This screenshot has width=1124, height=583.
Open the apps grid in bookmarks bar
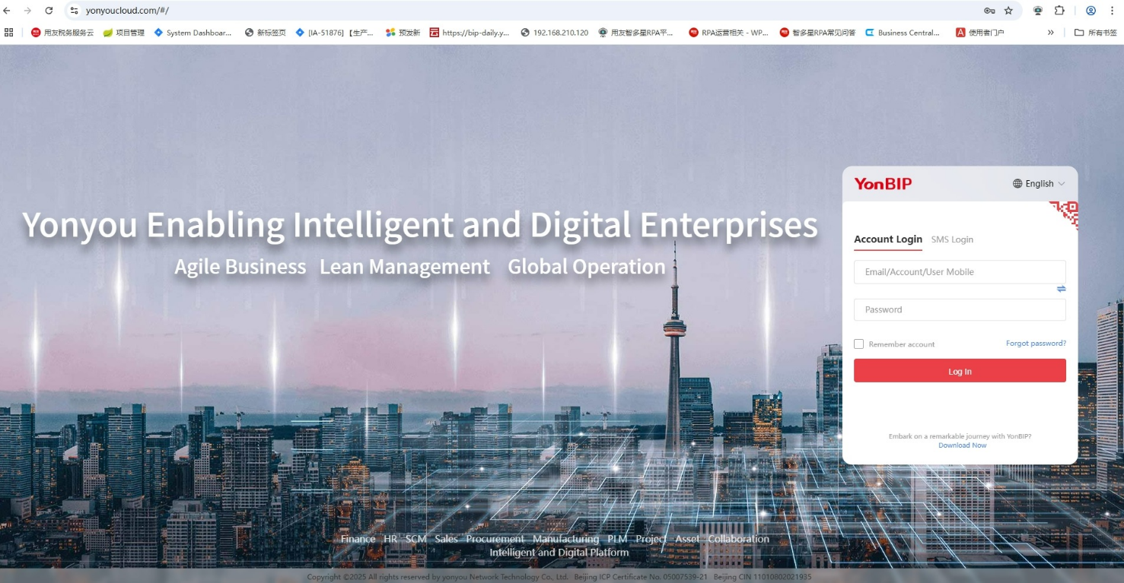9,33
